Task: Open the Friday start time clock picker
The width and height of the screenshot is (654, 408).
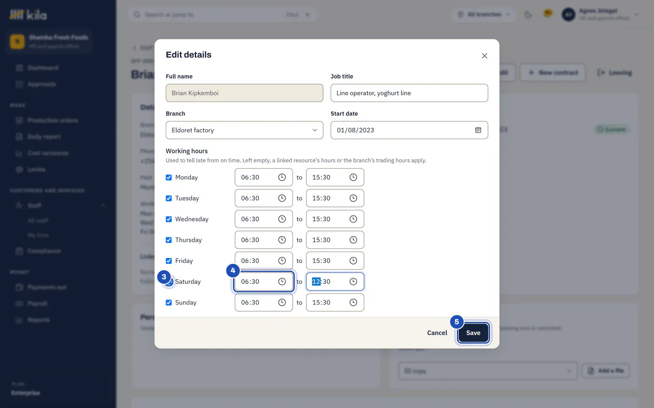Action: [x=282, y=261]
